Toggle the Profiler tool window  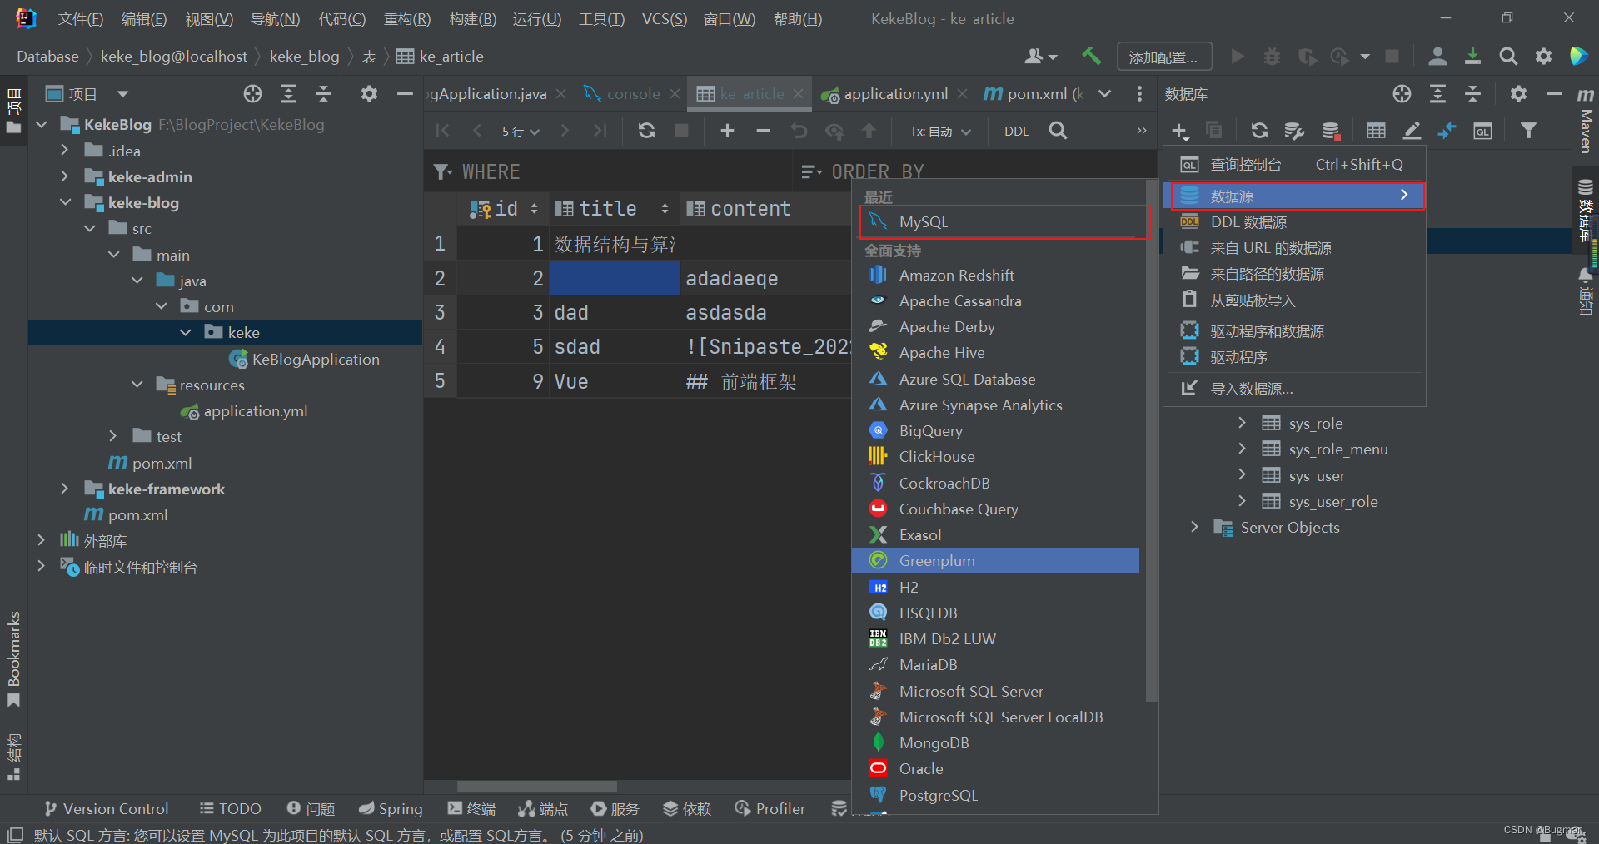click(770, 808)
